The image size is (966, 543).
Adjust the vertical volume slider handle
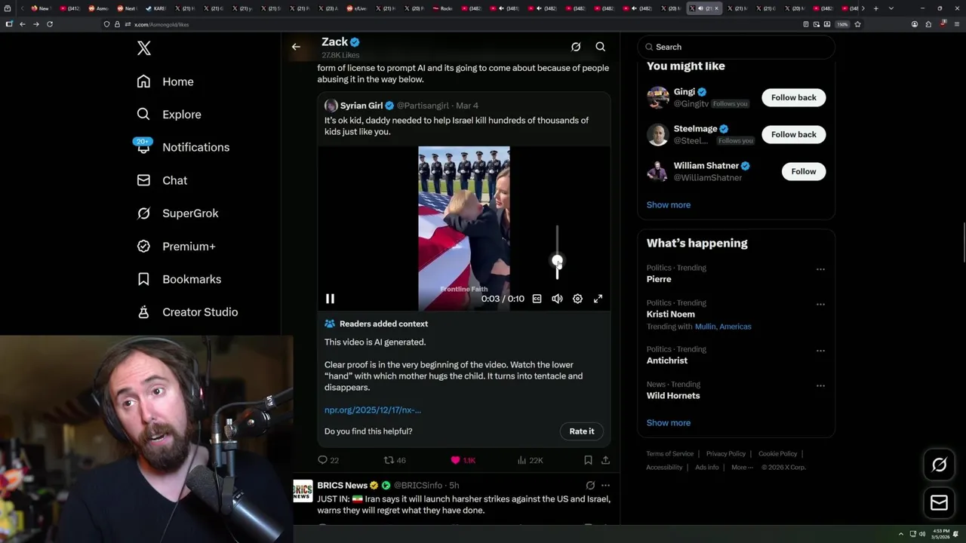click(557, 262)
